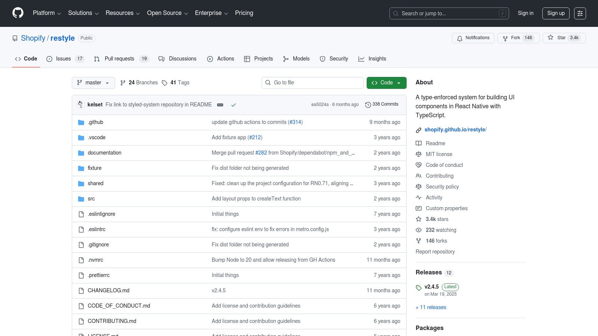Star the restyle repository

pos(550,38)
